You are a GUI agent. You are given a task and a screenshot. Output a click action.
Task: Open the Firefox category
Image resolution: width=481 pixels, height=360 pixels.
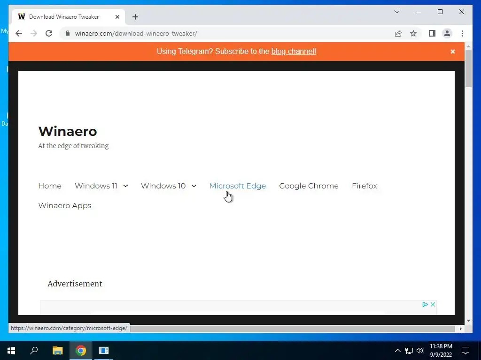[x=365, y=186]
